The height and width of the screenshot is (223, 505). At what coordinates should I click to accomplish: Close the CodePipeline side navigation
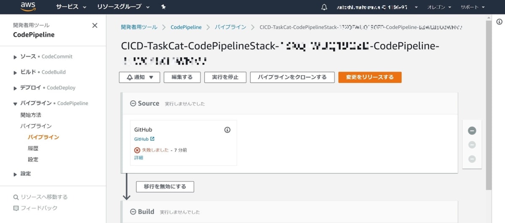coord(95,26)
